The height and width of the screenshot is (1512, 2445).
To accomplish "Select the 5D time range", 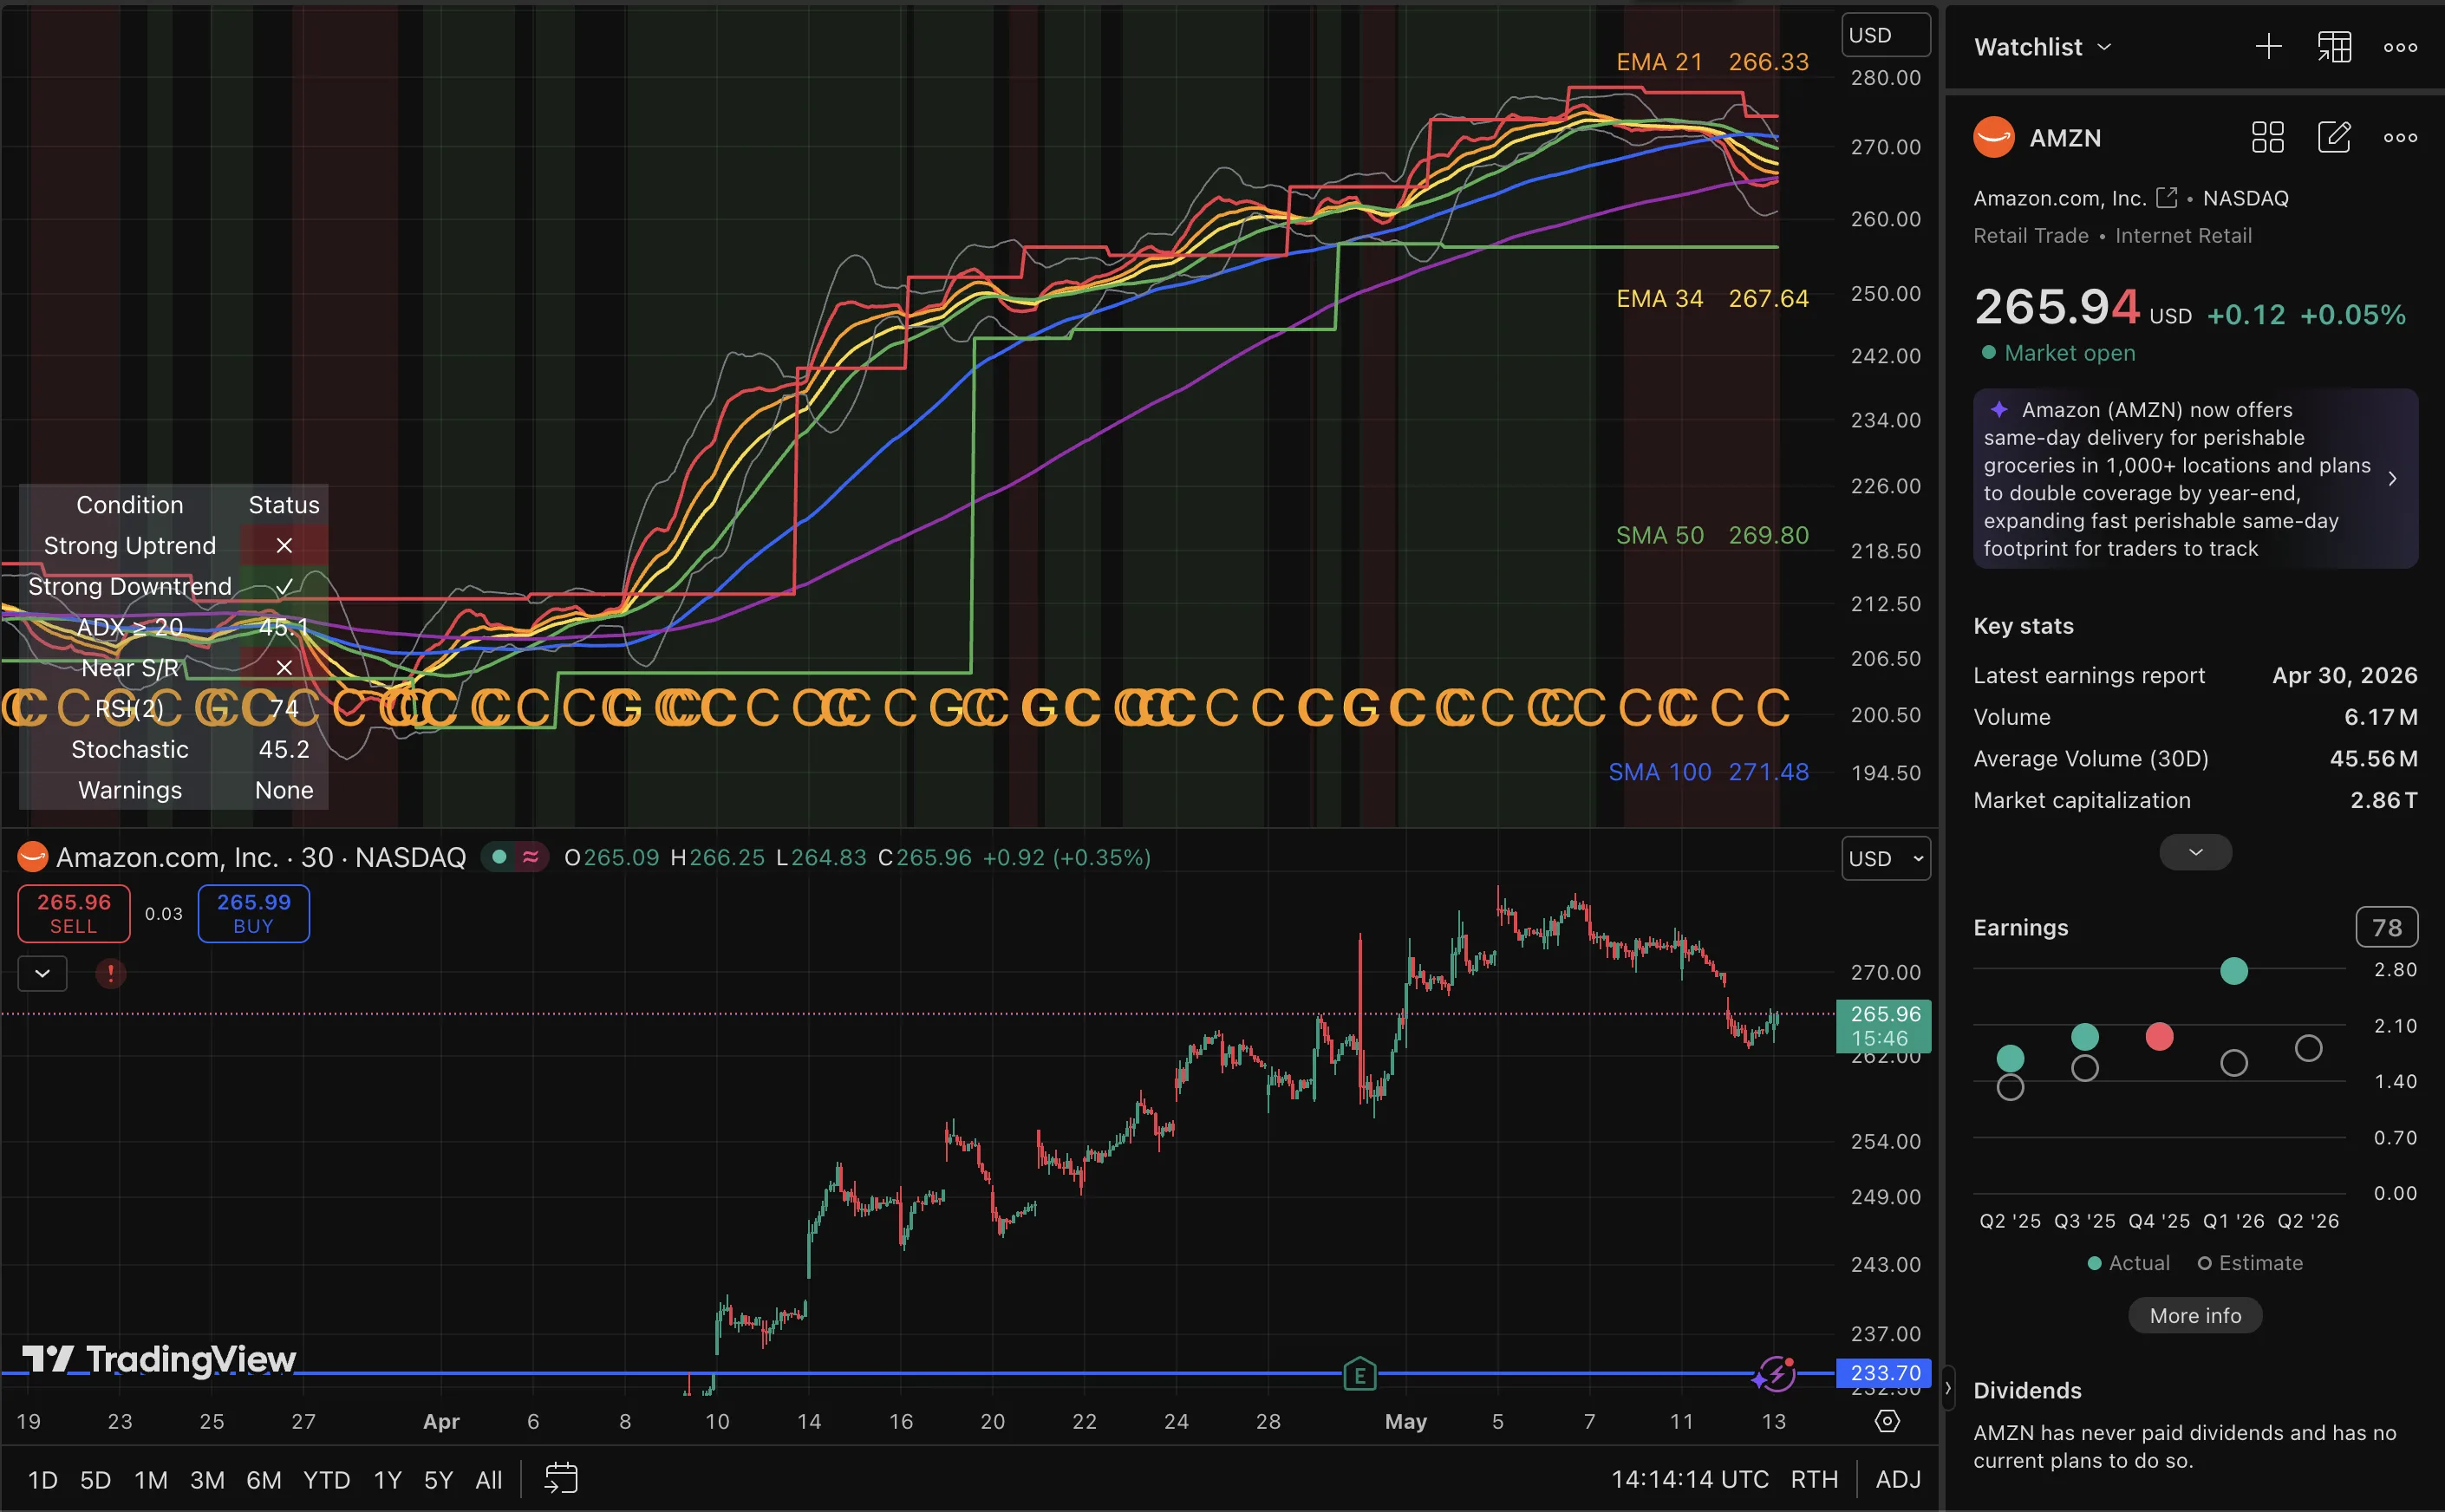I will point(95,1479).
